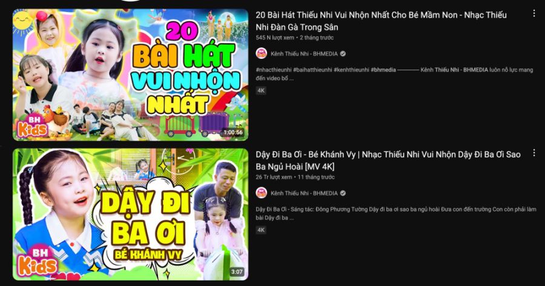Open the Kênh Thiếu Nhi - BHMEDIA channel for the first video
The image size is (545, 286).
point(304,54)
